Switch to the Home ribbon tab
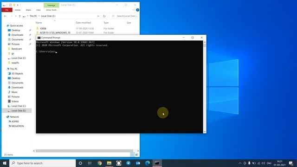297x167 pixels. point(18,10)
